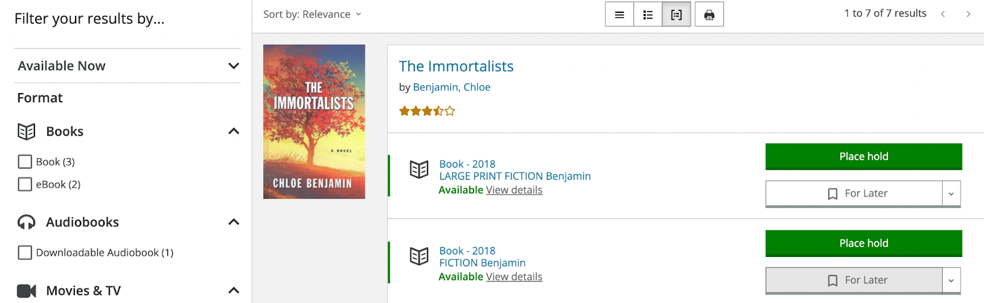The image size is (984, 303).
Task: Expand the Available Now filter section
Action: tap(234, 66)
